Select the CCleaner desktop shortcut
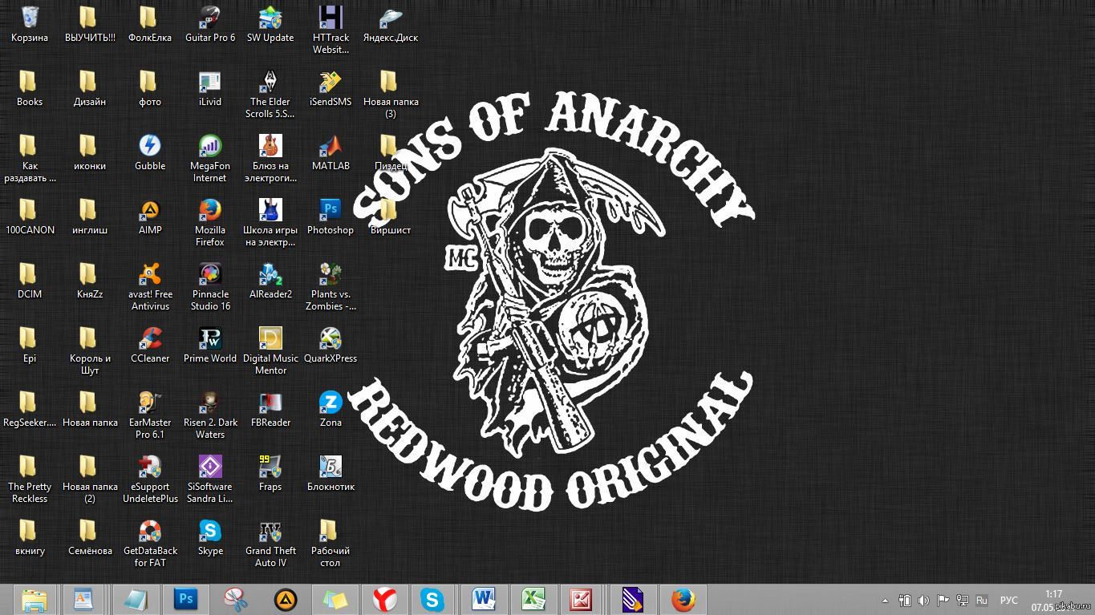This screenshot has height=615, width=1095. click(150, 345)
